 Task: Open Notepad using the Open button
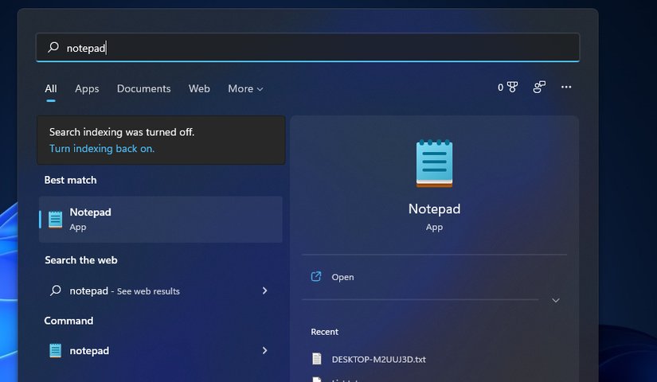click(342, 277)
